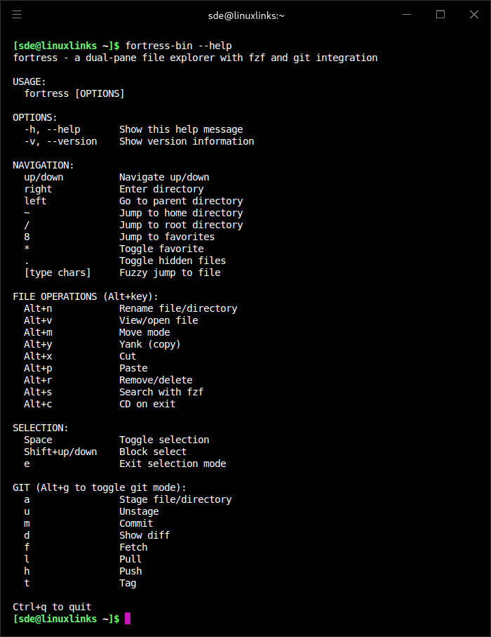Image resolution: width=491 pixels, height=637 pixels.
Task: Click the "Show version information" text
Action: [x=187, y=141]
